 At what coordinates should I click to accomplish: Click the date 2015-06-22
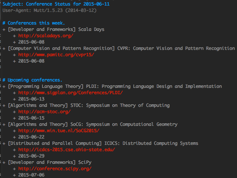(x=31, y=137)
